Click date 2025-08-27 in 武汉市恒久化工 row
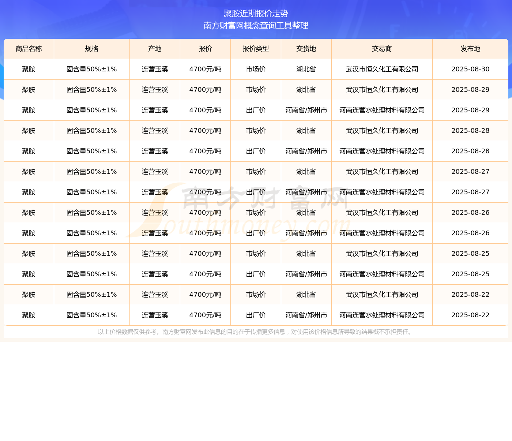The image size is (512, 441). coord(470,172)
